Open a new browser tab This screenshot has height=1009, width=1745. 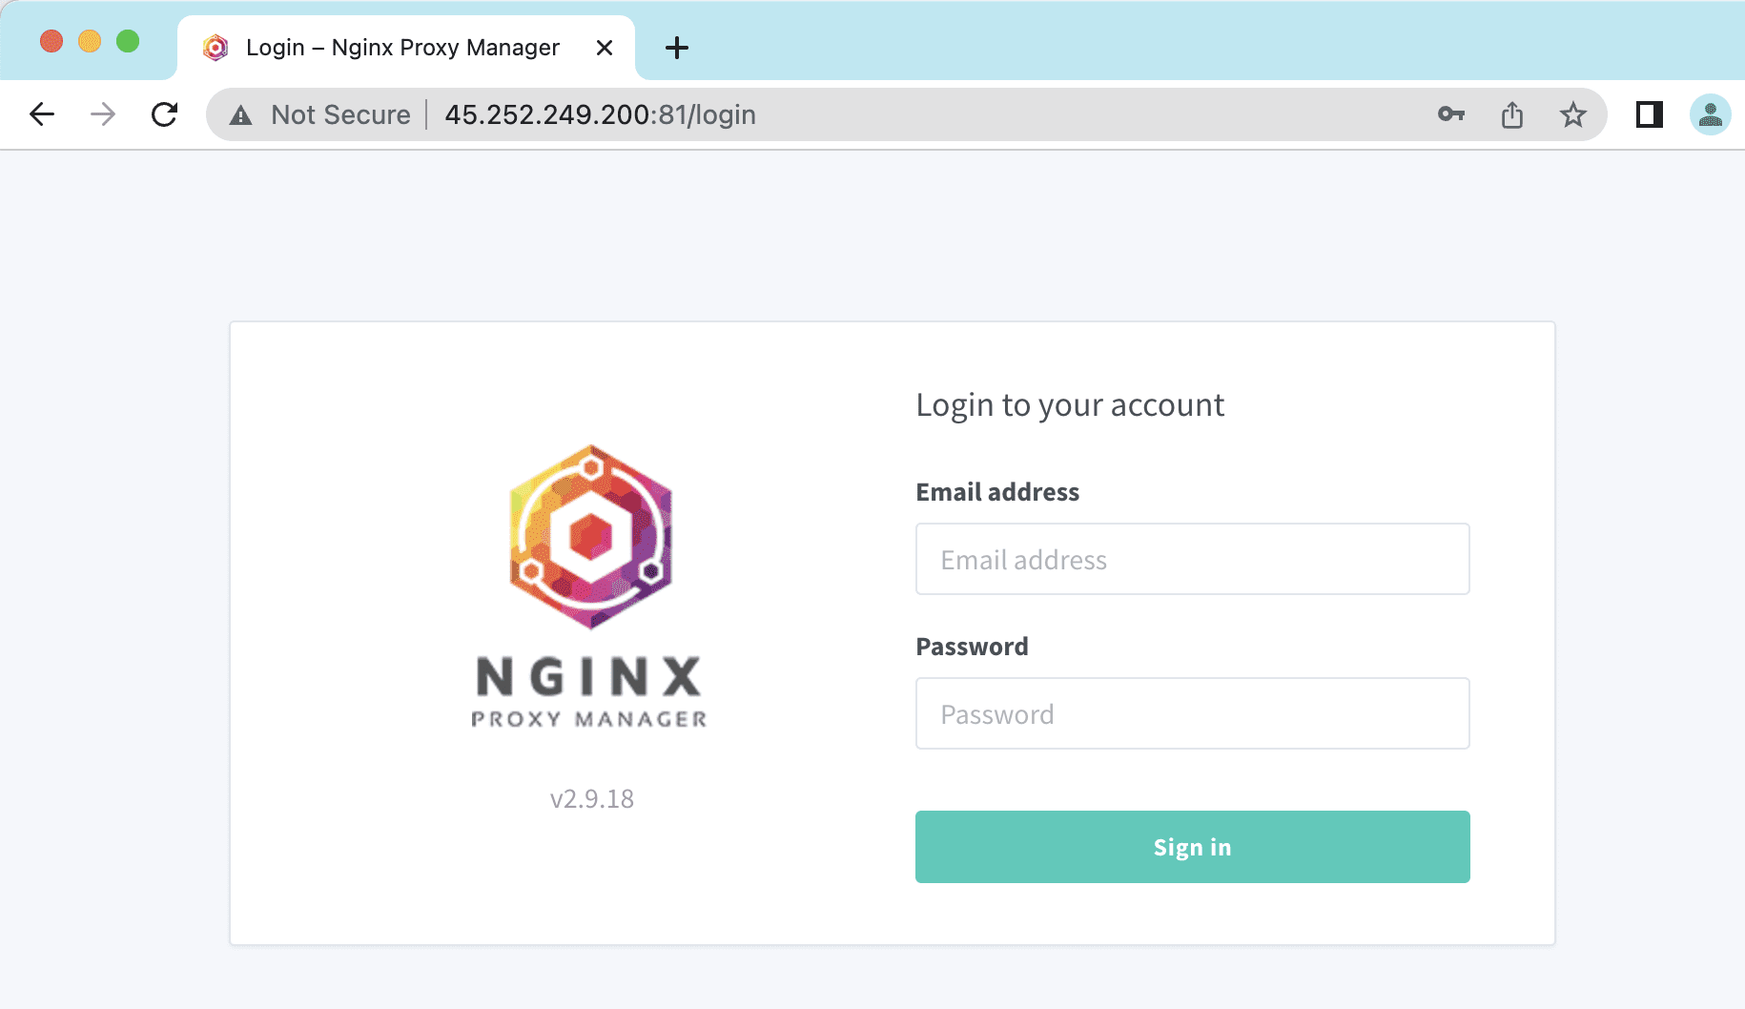(677, 47)
